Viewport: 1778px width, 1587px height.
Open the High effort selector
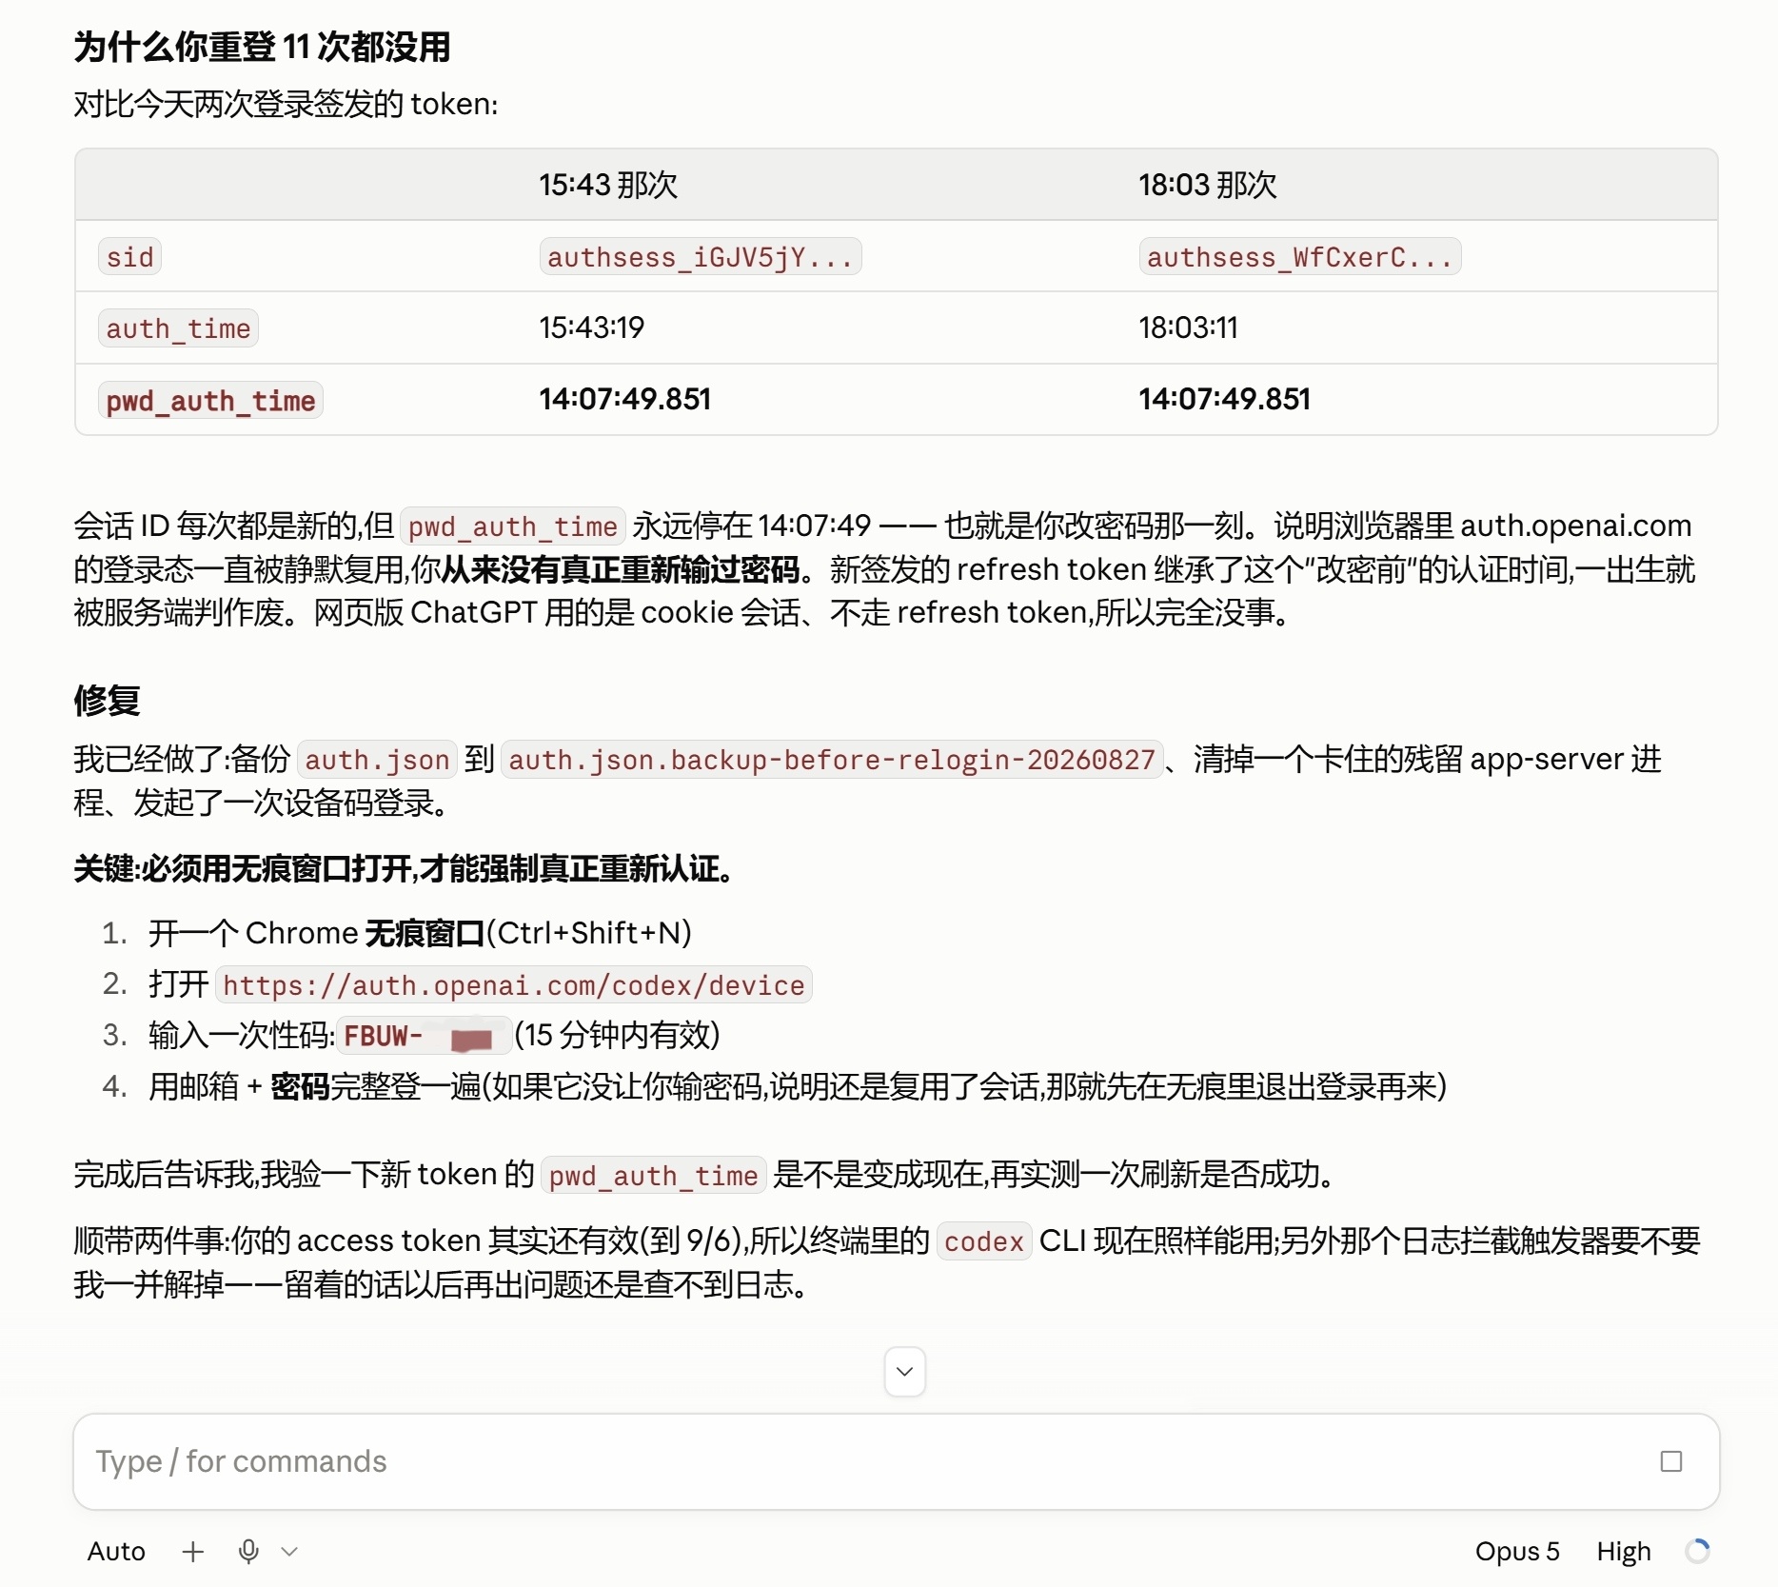click(1624, 1552)
